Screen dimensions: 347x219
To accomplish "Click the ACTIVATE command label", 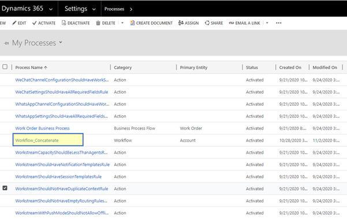I will coord(47,23).
